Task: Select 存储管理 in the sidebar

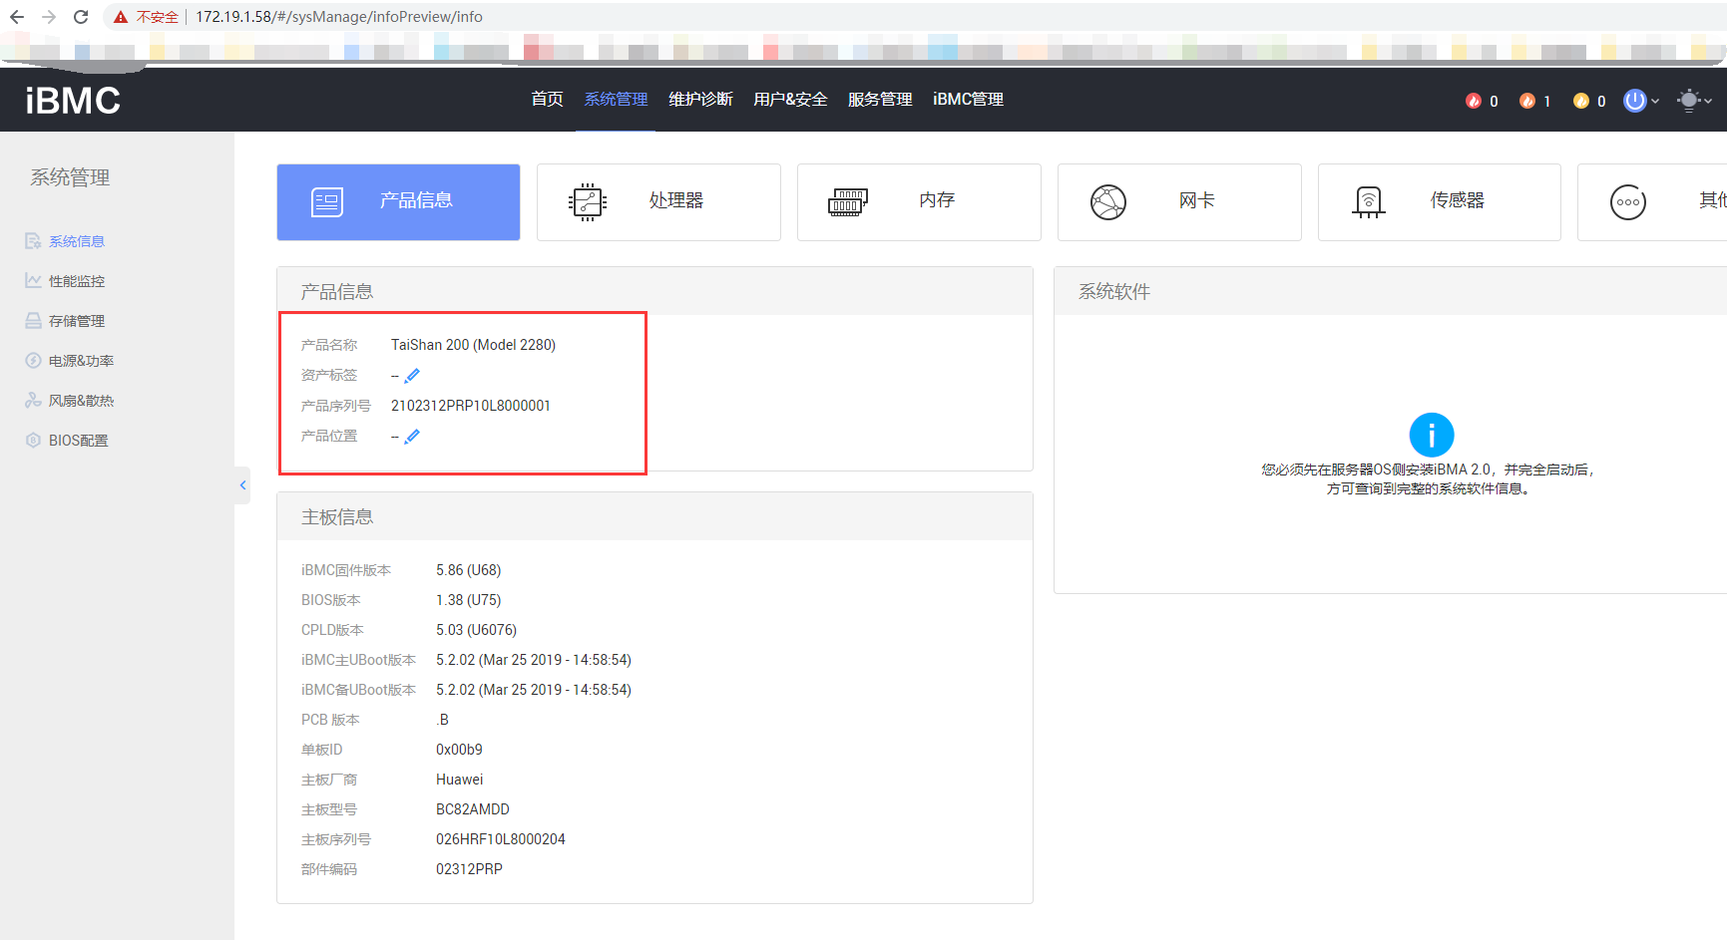Action: click(77, 321)
